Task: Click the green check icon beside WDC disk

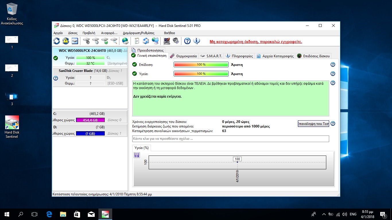Action: pyautogui.click(x=56, y=58)
